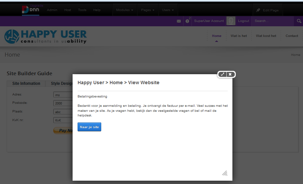Viewport: 303px width, 184px height.
Task: Expand the Modules dropdown menu
Action: click(x=125, y=10)
